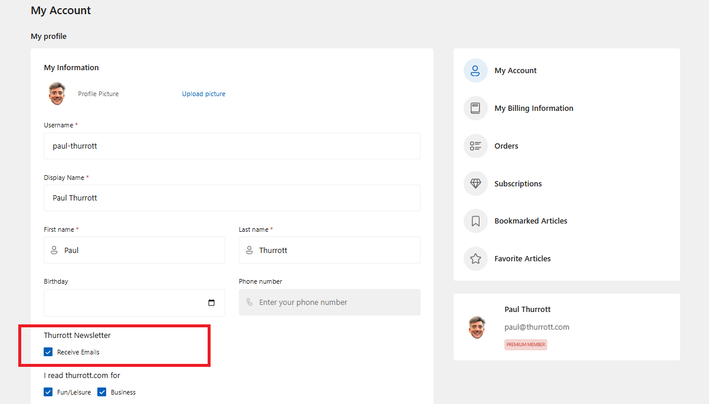Focus the Display Name text field
This screenshot has height=404, width=709.
pos(232,198)
